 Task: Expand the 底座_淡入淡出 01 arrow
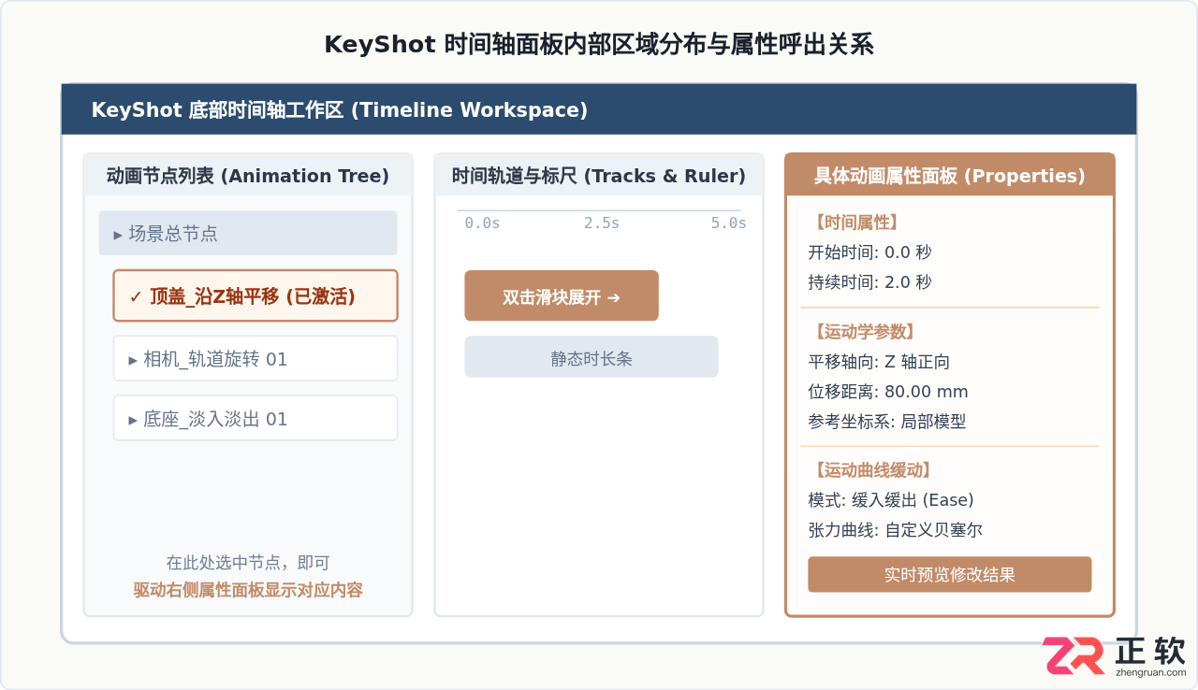[133, 420]
